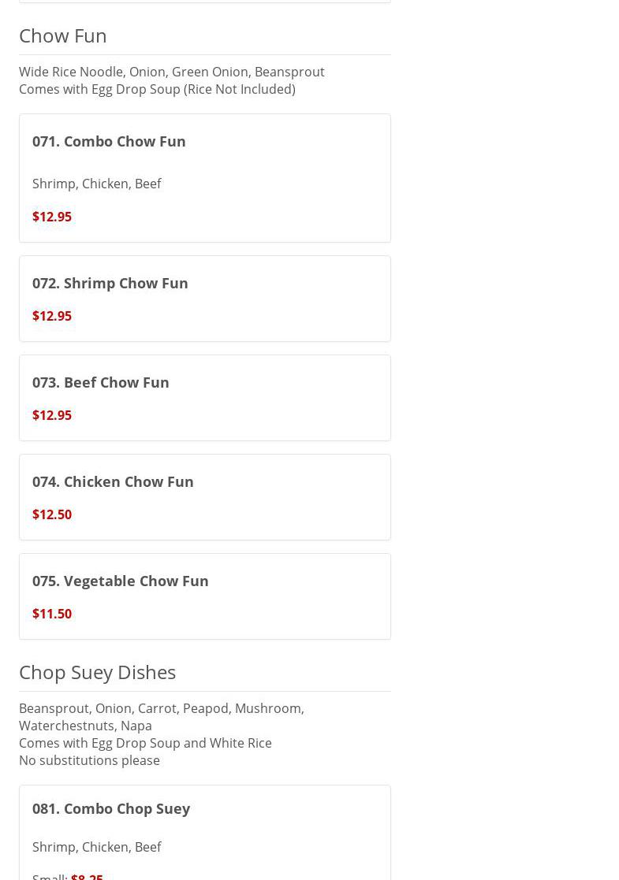Click the $12.95 price under Shrimp Chow Fun

[52, 316]
